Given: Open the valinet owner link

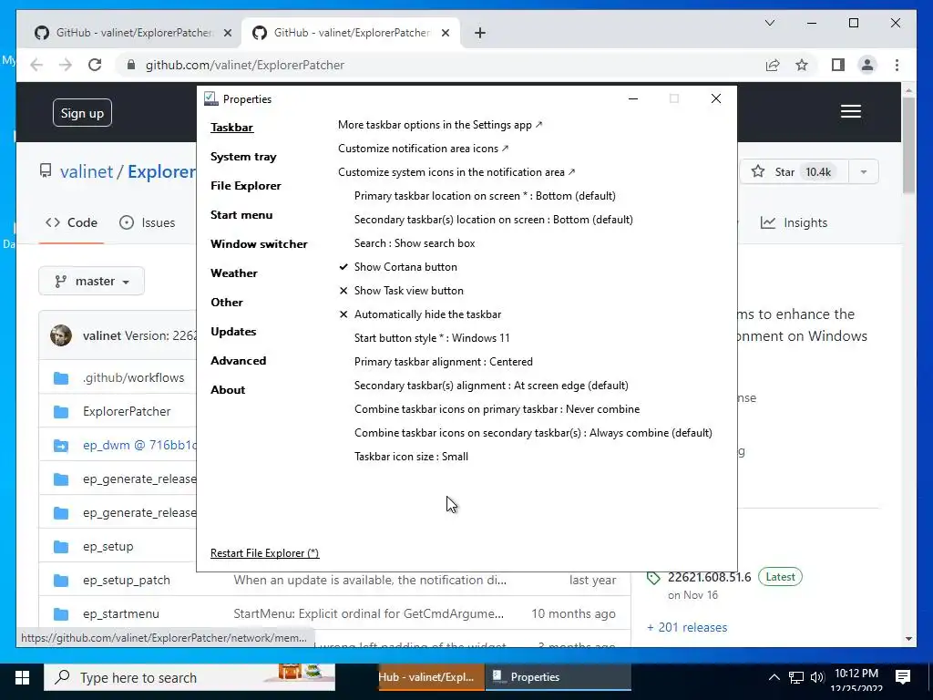Looking at the screenshot, I should [87, 171].
